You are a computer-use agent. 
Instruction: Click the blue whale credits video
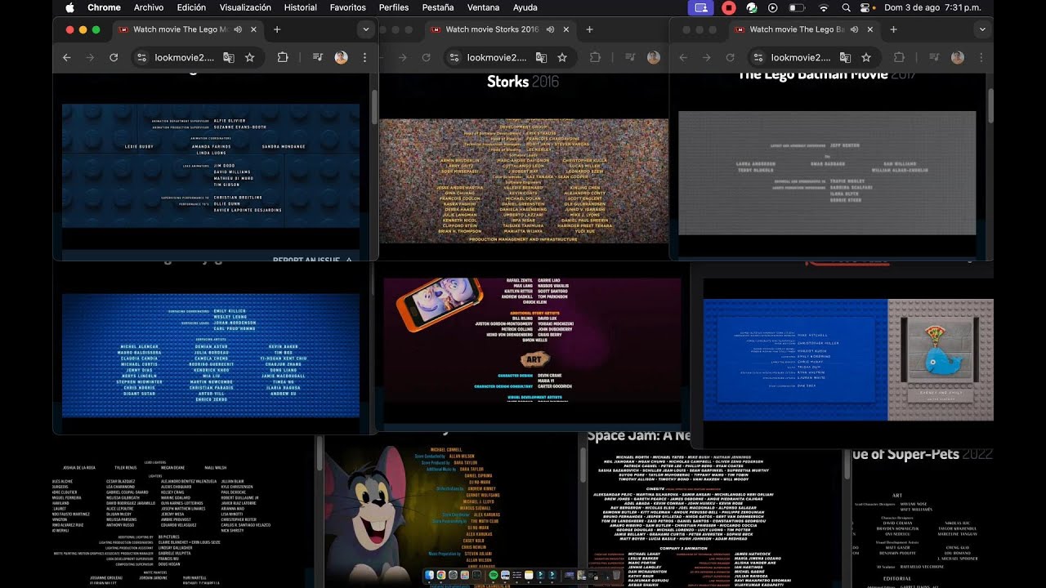(x=848, y=359)
